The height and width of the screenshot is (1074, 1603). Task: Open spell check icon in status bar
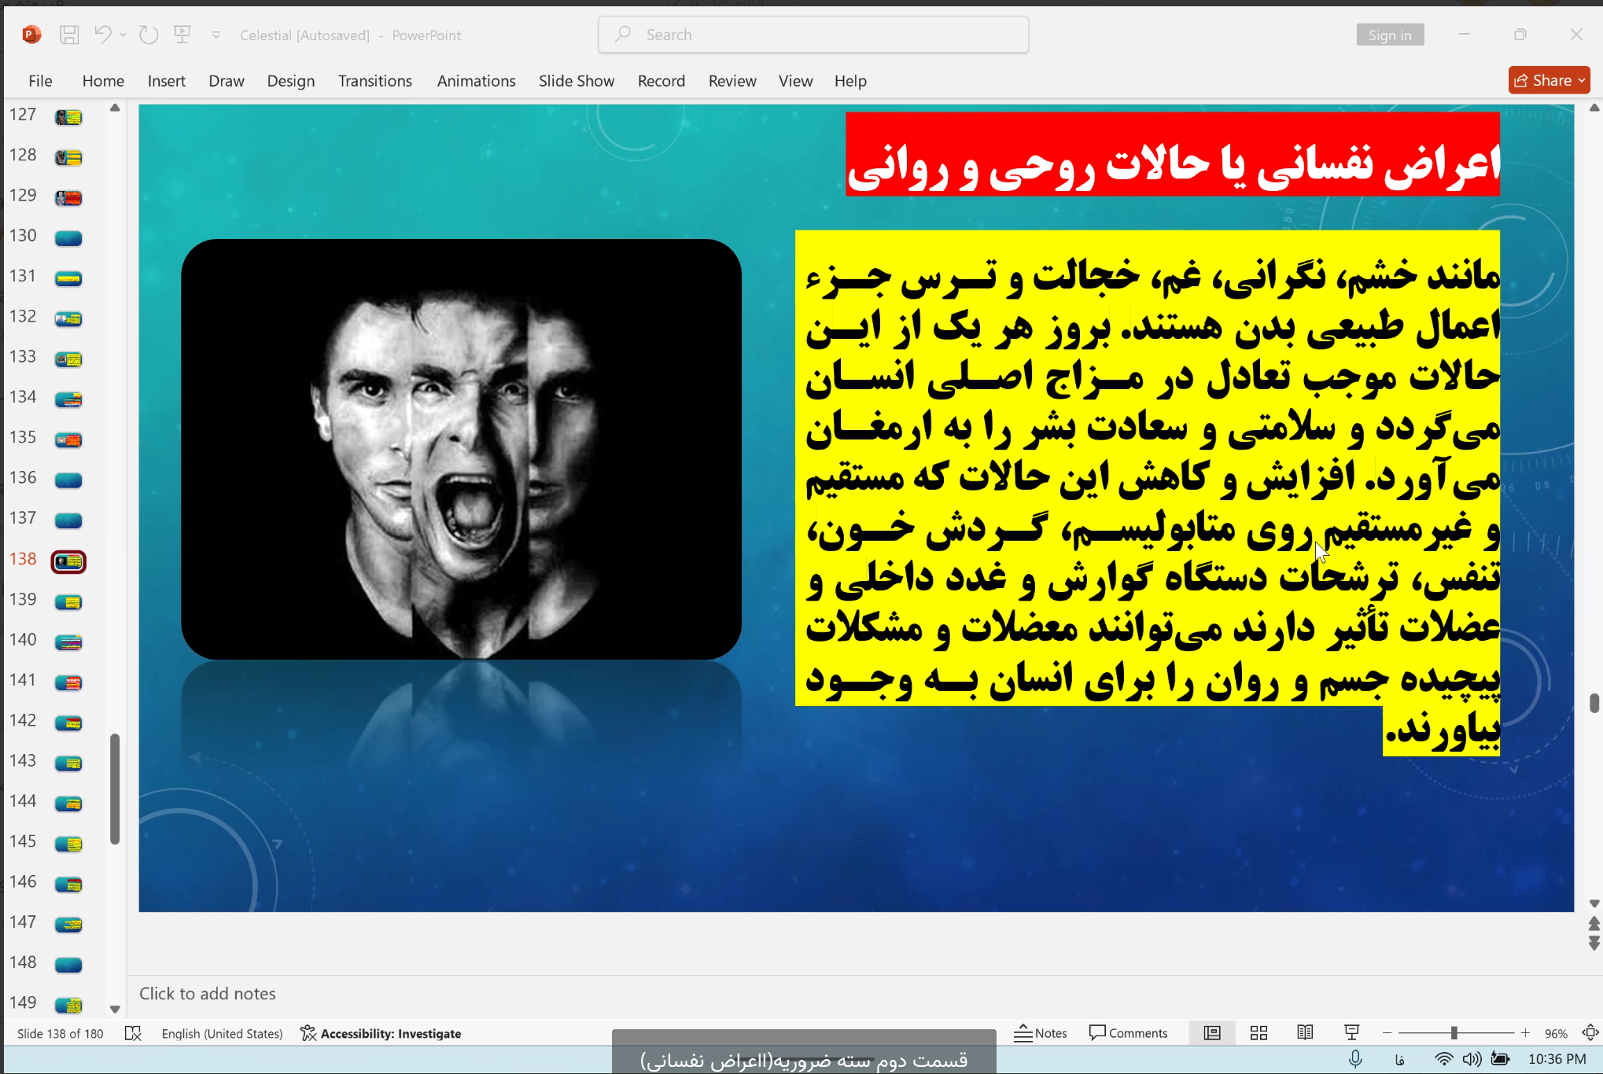[133, 1033]
